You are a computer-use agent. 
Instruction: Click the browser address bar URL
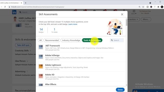coord(38,7)
